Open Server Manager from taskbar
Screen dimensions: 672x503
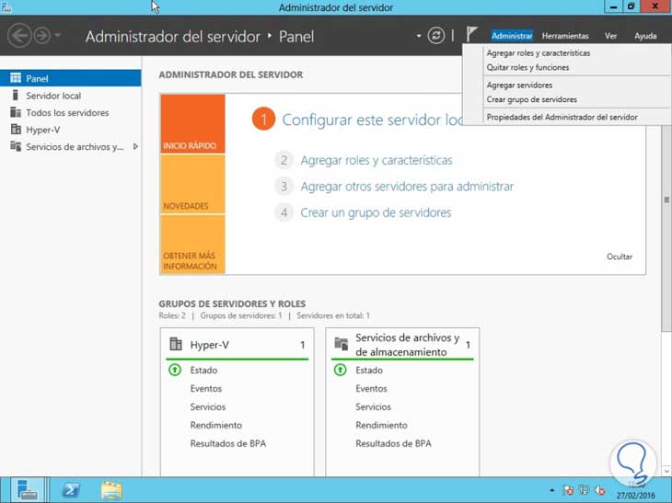pyautogui.click(x=27, y=490)
